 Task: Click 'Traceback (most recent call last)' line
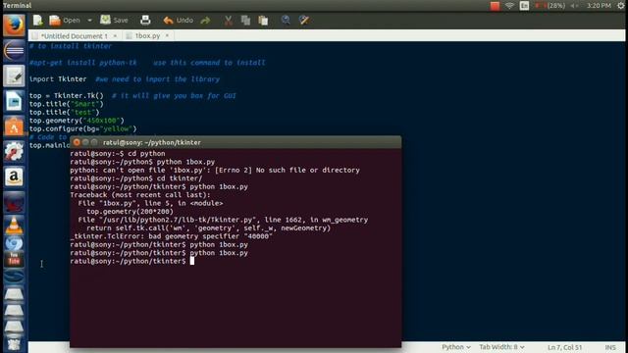[140, 195]
